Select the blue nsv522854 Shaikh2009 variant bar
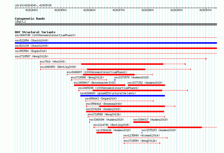The image size is (224, 153). pyautogui.click(x=116, y=43)
